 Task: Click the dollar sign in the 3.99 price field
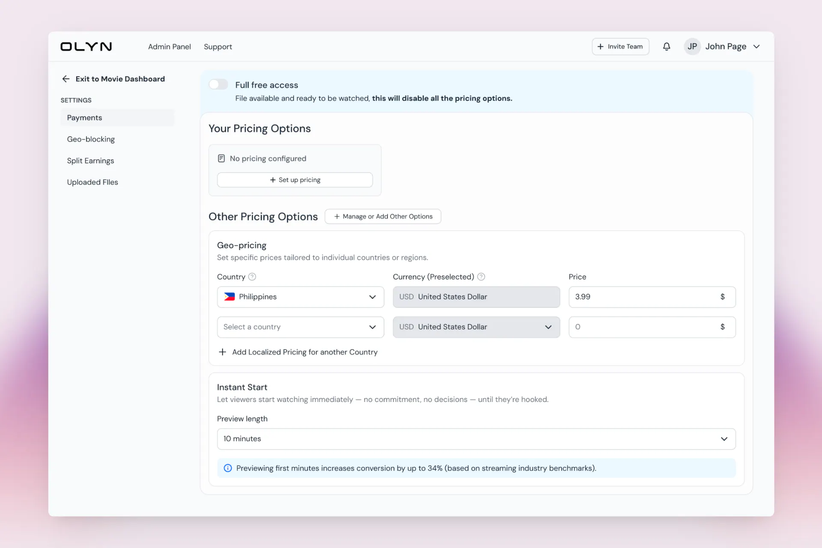[x=722, y=297]
